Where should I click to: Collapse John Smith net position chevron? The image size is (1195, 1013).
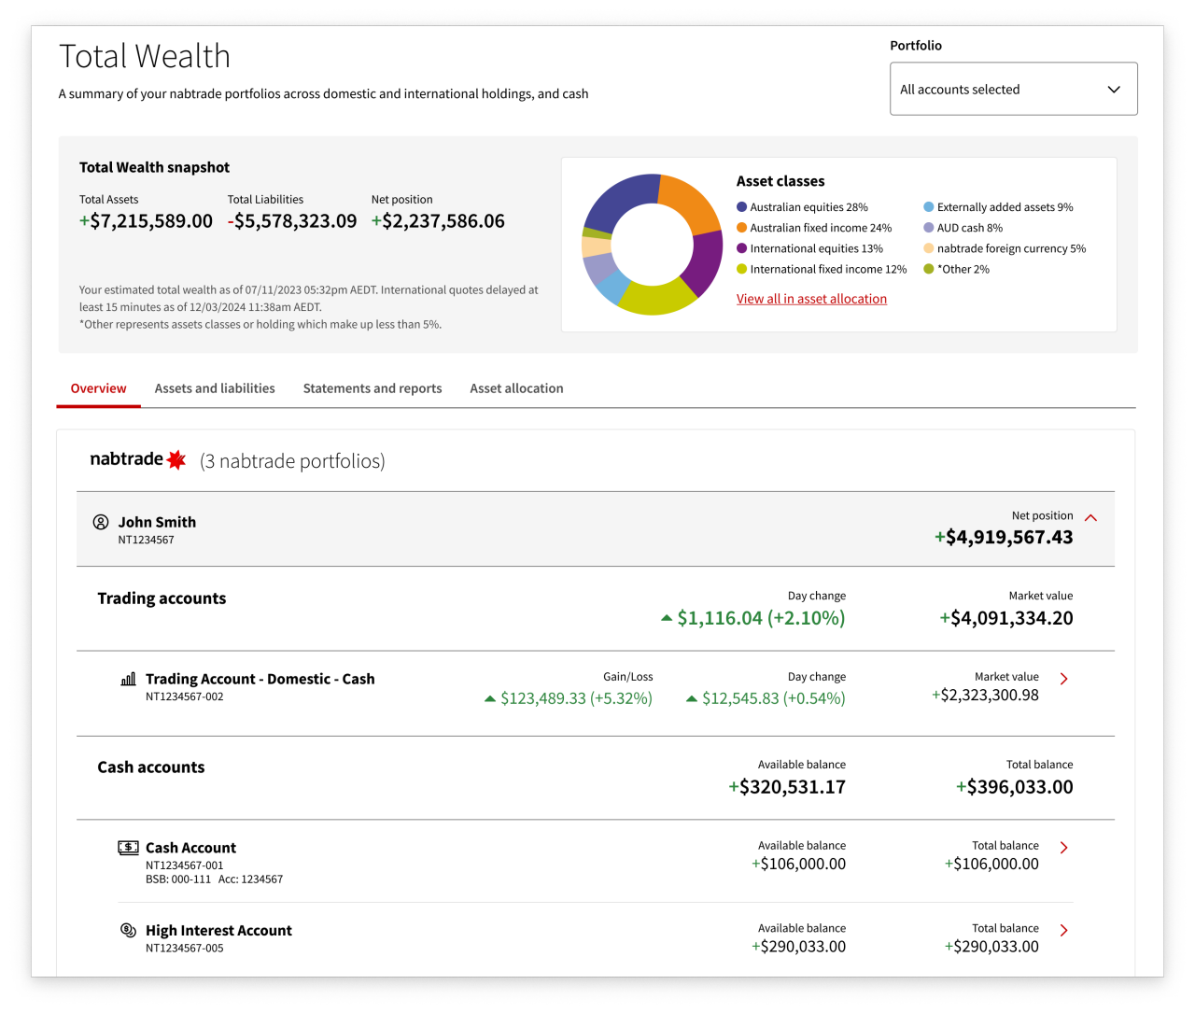coord(1090,517)
